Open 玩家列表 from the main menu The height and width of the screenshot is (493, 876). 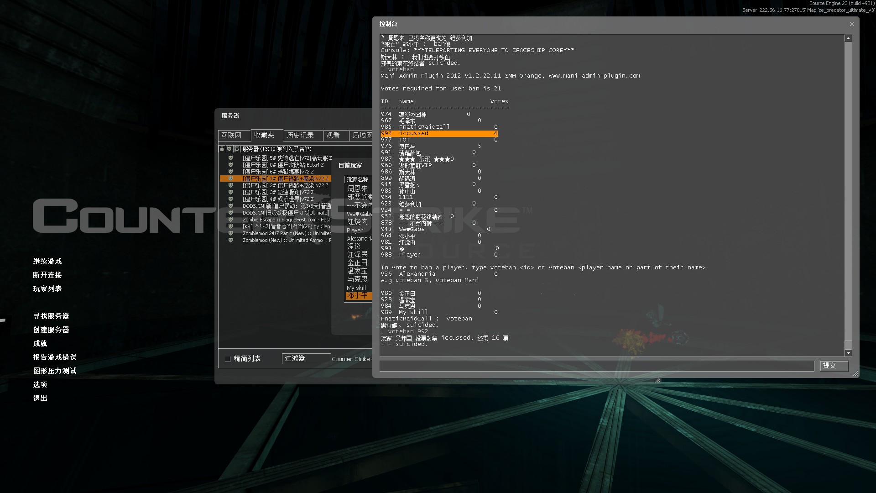tap(47, 289)
